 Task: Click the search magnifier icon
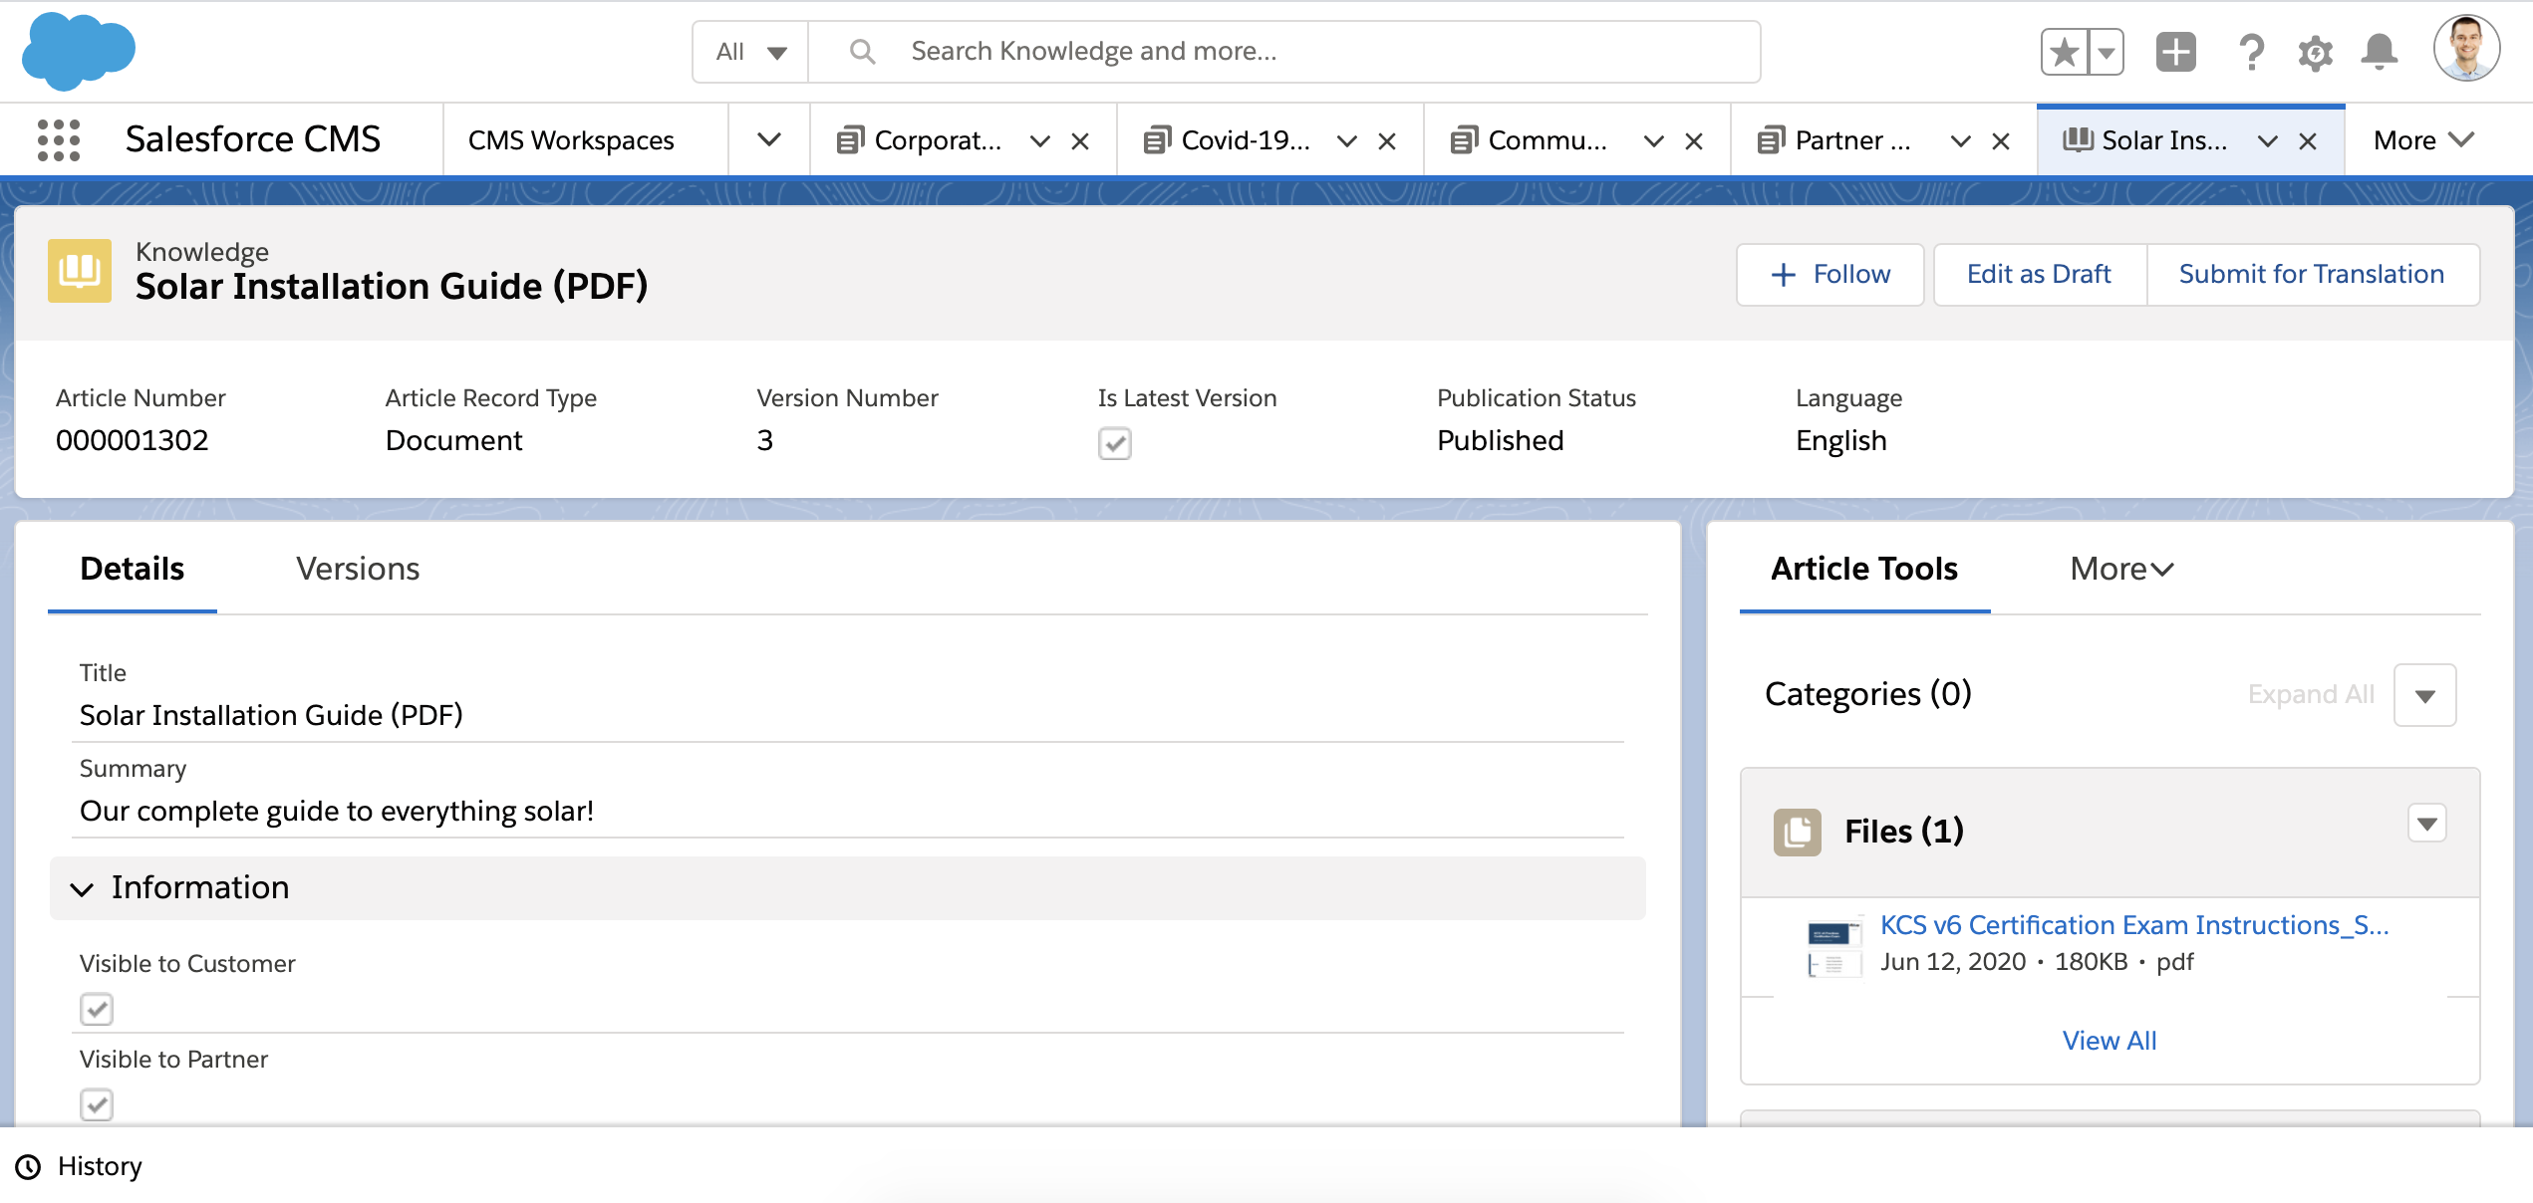(862, 52)
